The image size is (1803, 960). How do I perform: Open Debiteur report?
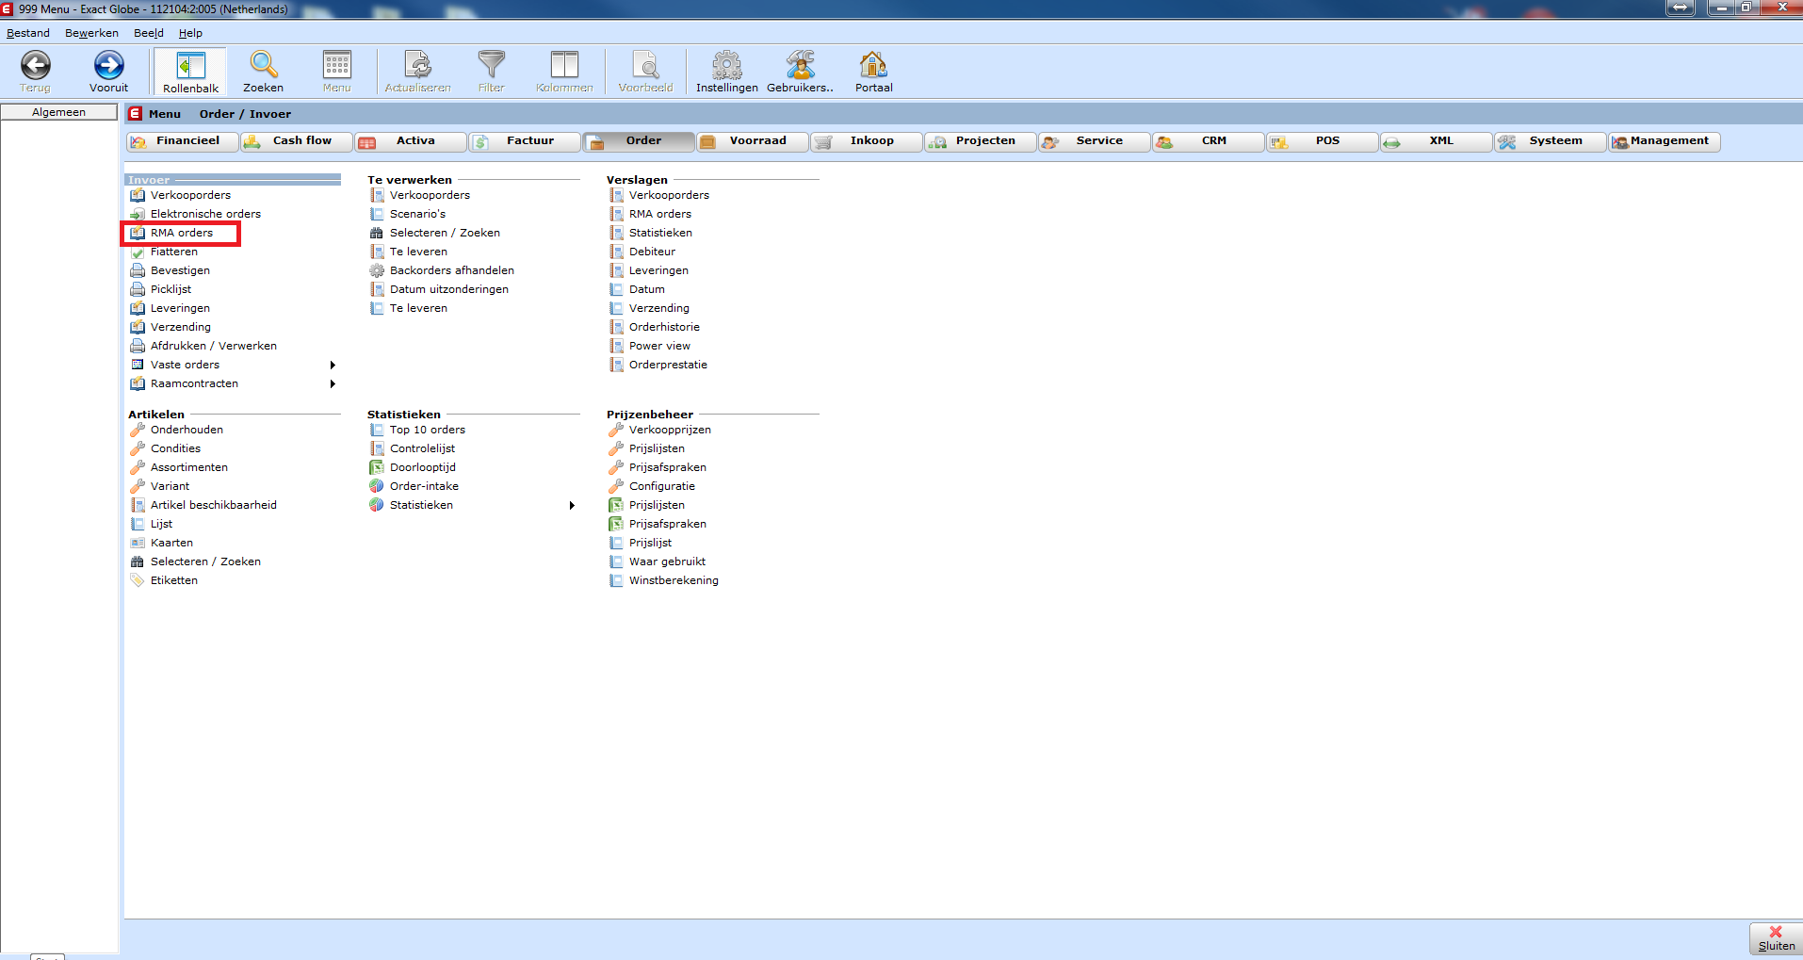652,252
